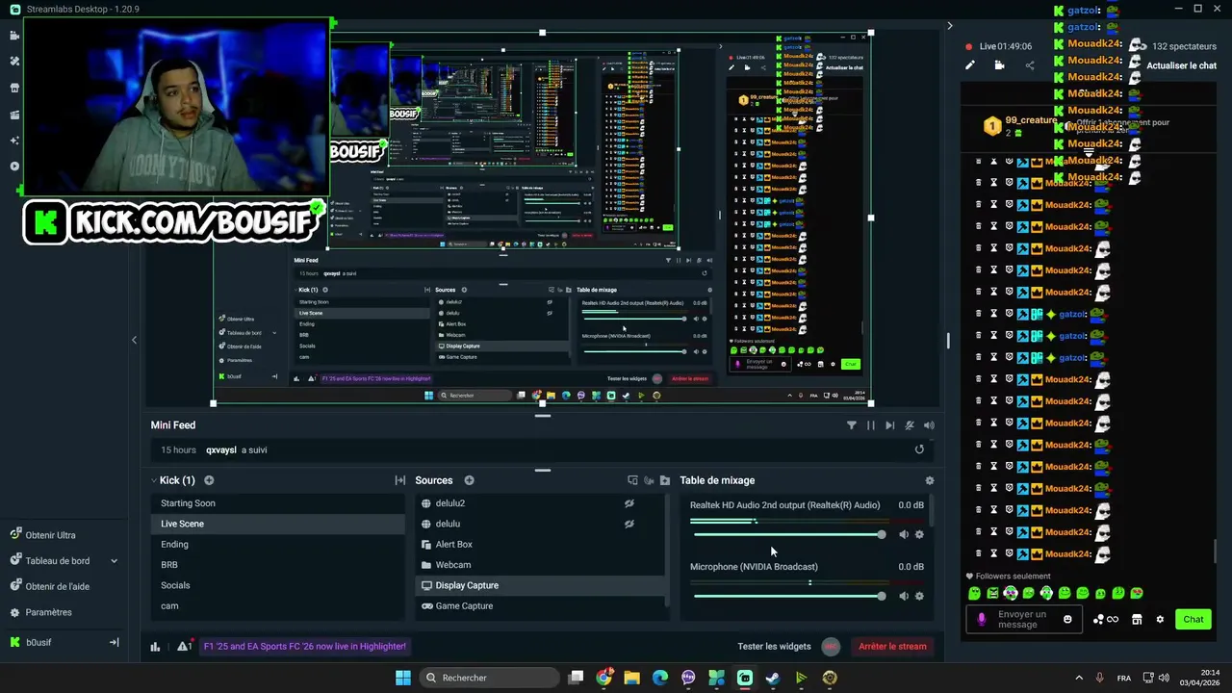Viewport: 1232px width, 693px height.
Task: Switch to the BRB scene
Action: [277, 565]
